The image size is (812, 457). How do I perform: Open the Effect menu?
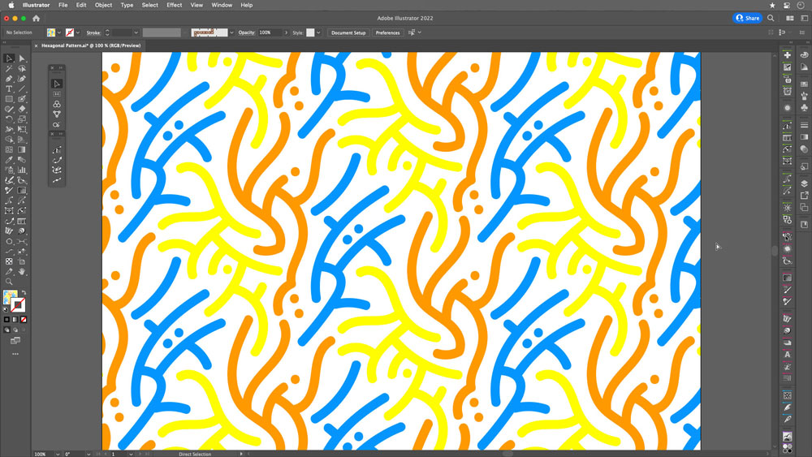pyautogui.click(x=174, y=5)
